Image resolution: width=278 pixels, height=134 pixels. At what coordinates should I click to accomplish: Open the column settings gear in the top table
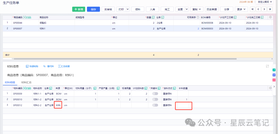click(x=270, y=17)
